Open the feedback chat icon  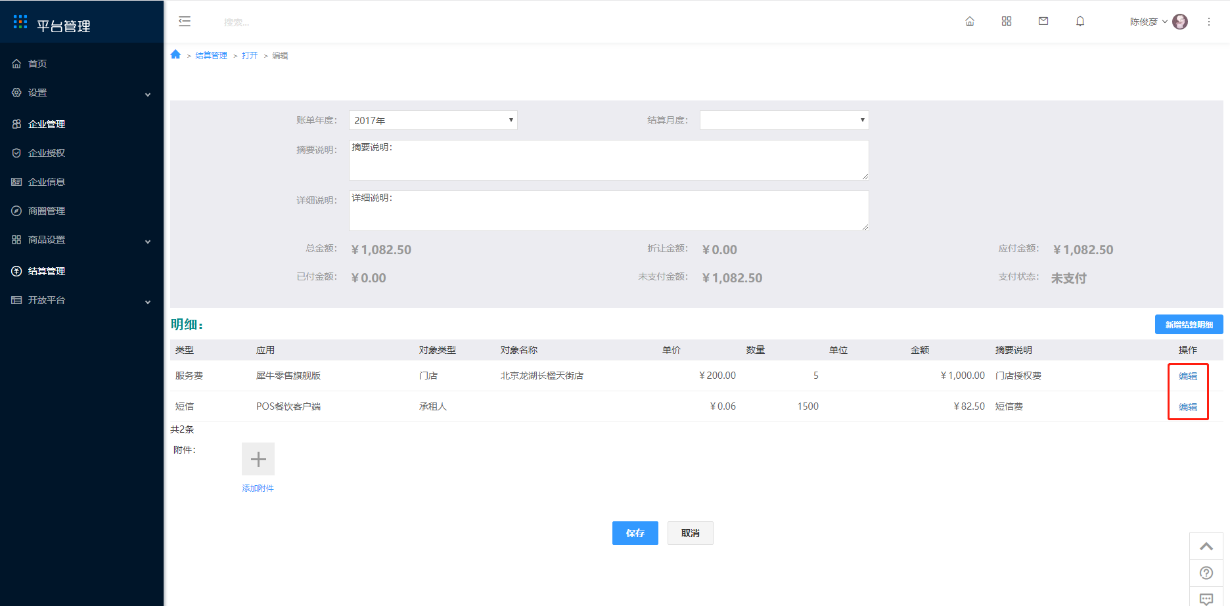(x=1206, y=597)
